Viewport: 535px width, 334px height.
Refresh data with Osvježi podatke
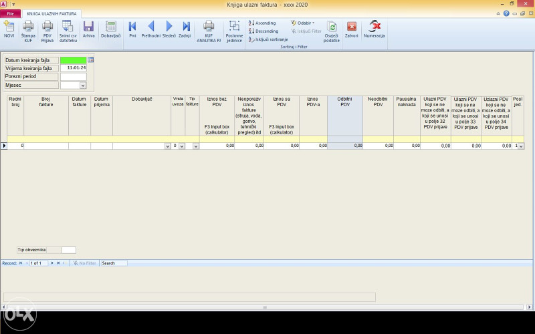(x=331, y=31)
